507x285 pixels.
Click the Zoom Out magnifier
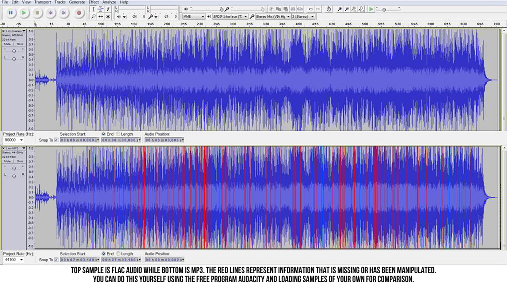click(347, 9)
